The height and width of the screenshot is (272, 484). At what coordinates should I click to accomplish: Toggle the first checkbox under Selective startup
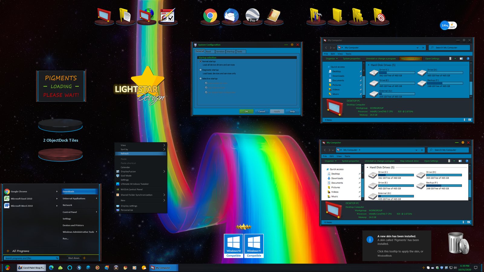pyautogui.click(x=206, y=83)
